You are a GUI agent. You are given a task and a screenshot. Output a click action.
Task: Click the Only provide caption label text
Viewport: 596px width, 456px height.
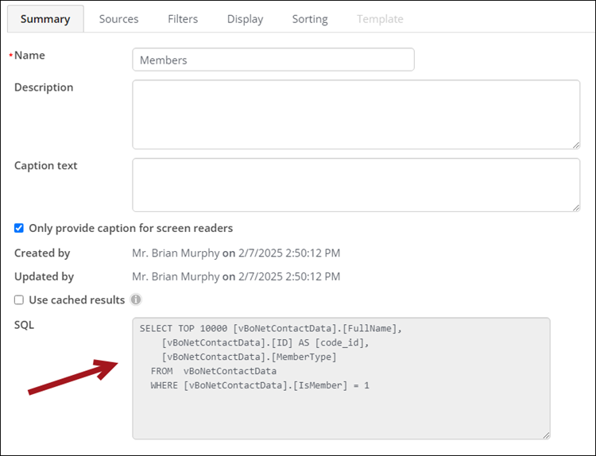click(x=131, y=228)
